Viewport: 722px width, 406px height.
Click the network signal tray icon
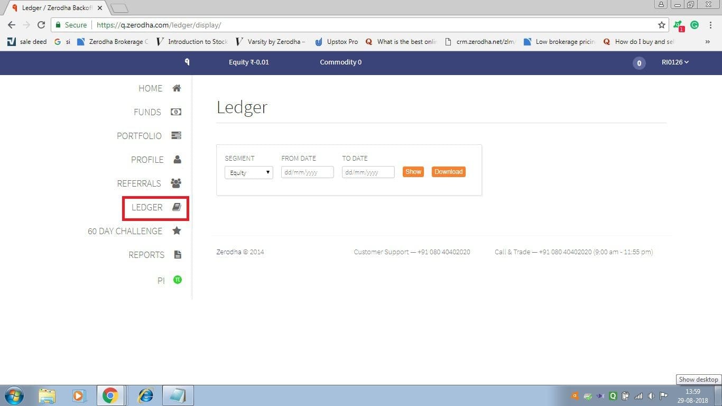[638, 395]
